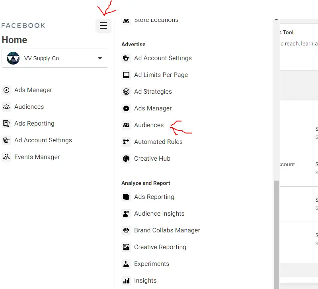Click the Audiences icon under Advertise
Viewport: 318px width, 289px height.
(x=126, y=125)
